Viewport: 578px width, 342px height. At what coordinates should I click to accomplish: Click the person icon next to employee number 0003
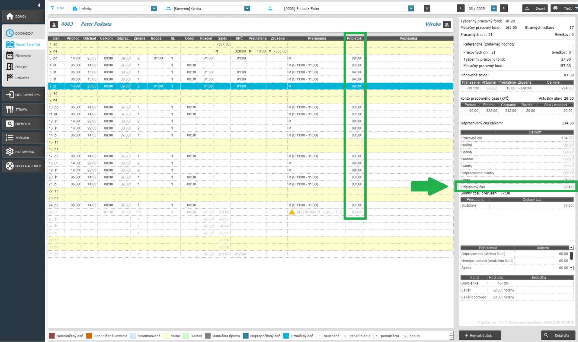pos(55,24)
